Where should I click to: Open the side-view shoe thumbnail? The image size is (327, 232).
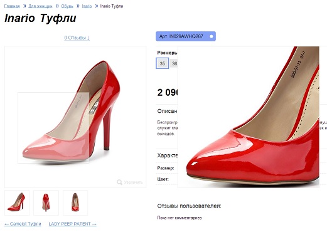point(17,203)
